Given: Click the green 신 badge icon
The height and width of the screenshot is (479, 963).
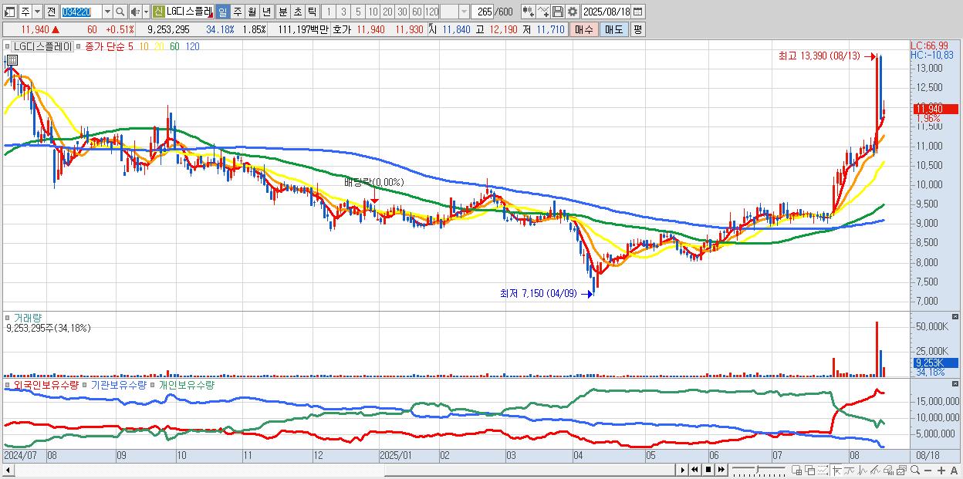Looking at the screenshot, I should 157,12.
